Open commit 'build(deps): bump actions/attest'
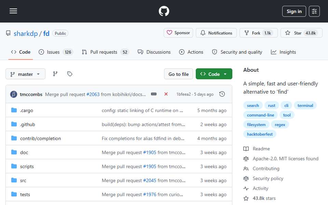328x205 pixels. pos(143,124)
